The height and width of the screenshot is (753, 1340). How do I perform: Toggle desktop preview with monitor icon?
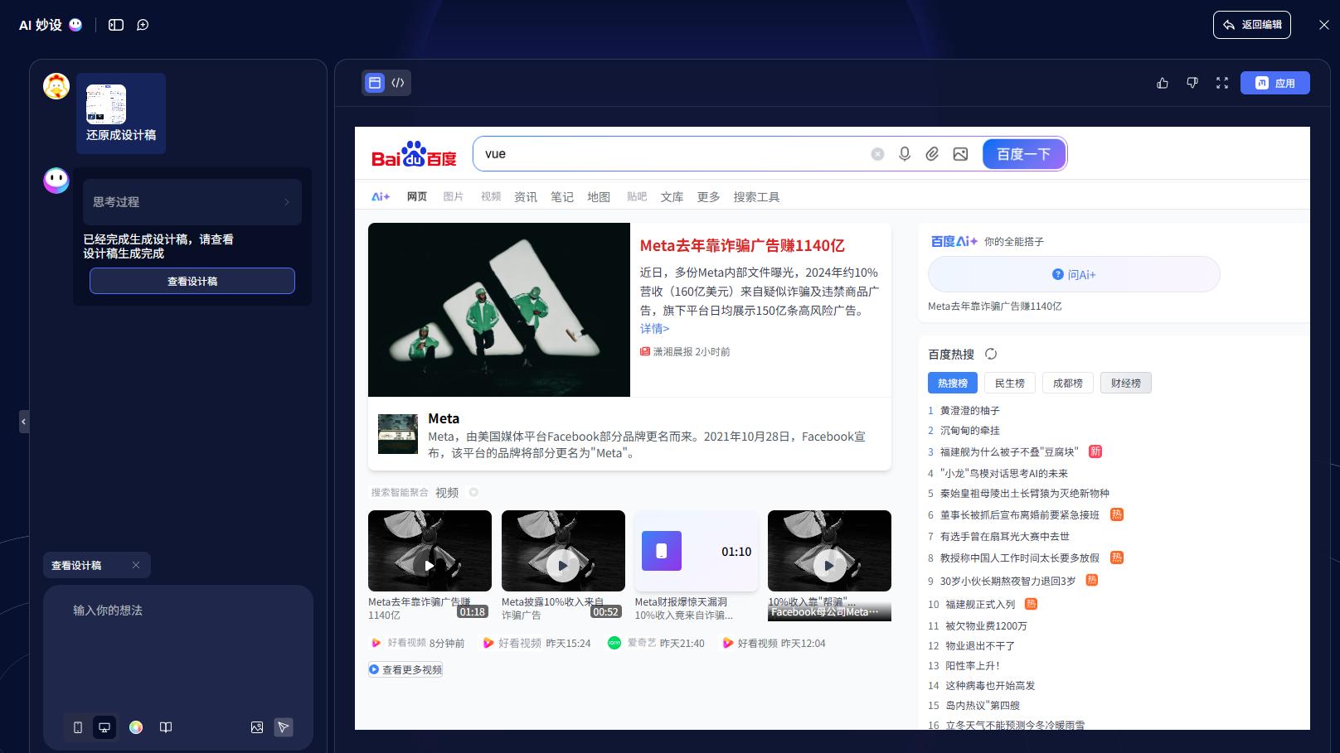tap(104, 727)
